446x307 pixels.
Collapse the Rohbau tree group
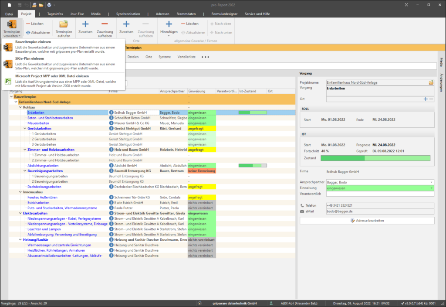20,107
